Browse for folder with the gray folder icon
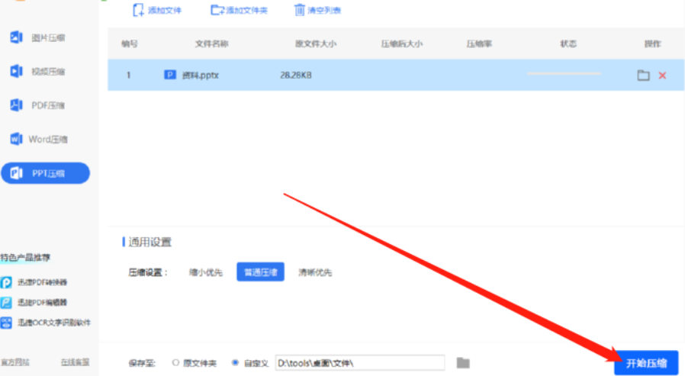The image size is (685, 376). [x=463, y=362]
